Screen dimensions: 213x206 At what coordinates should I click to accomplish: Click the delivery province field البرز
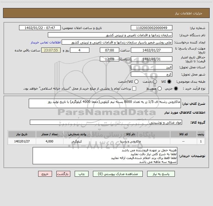[152, 67]
